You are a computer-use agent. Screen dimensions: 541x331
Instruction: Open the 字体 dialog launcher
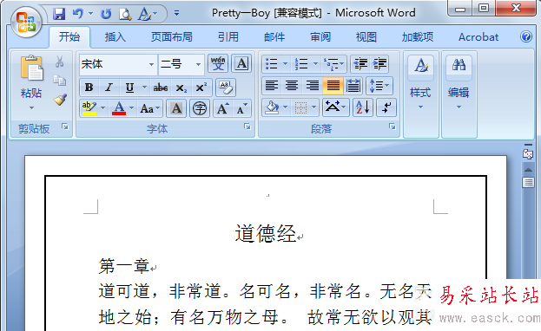click(x=247, y=127)
